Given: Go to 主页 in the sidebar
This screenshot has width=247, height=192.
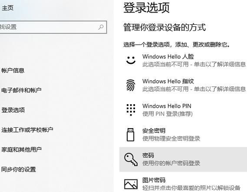Looking at the screenshot, I should coord(7,8).
